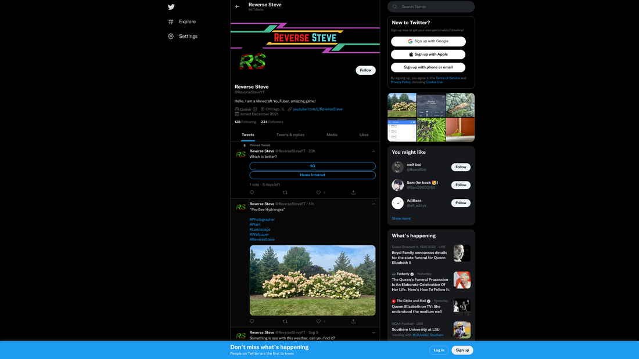Screen dimensions: 639x359
Task: Click Show more under You might like
Action: tap(401, 219)
